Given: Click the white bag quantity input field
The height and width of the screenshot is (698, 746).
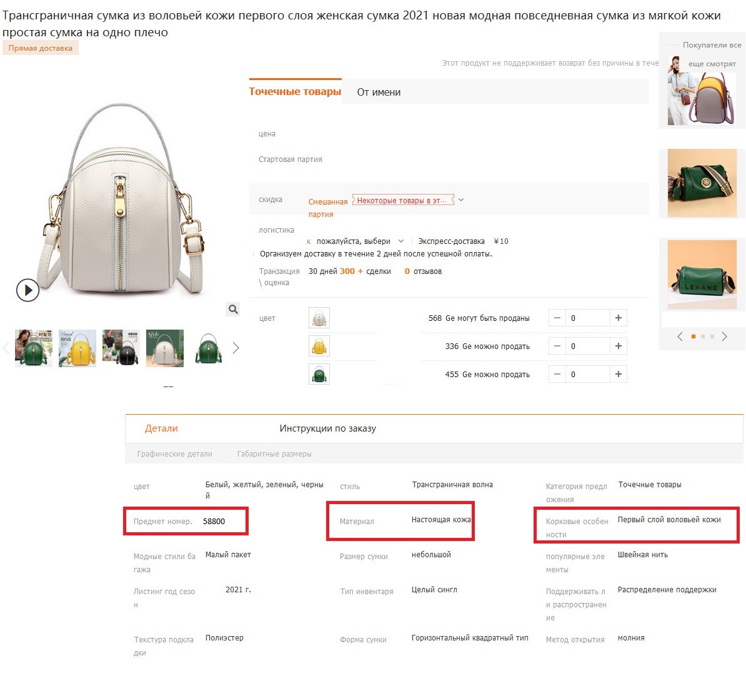Looking at the screenshot, I should [588, 318].
